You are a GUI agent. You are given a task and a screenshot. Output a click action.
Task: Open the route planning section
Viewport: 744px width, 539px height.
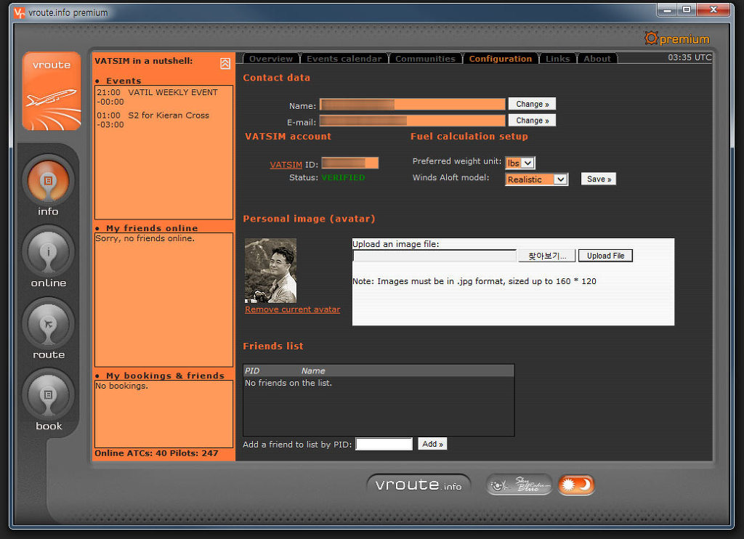click(48, 324)
